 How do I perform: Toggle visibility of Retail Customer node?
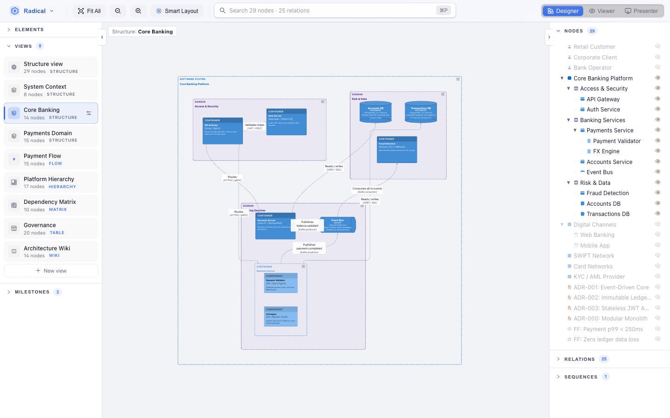(x=658, y=46)
